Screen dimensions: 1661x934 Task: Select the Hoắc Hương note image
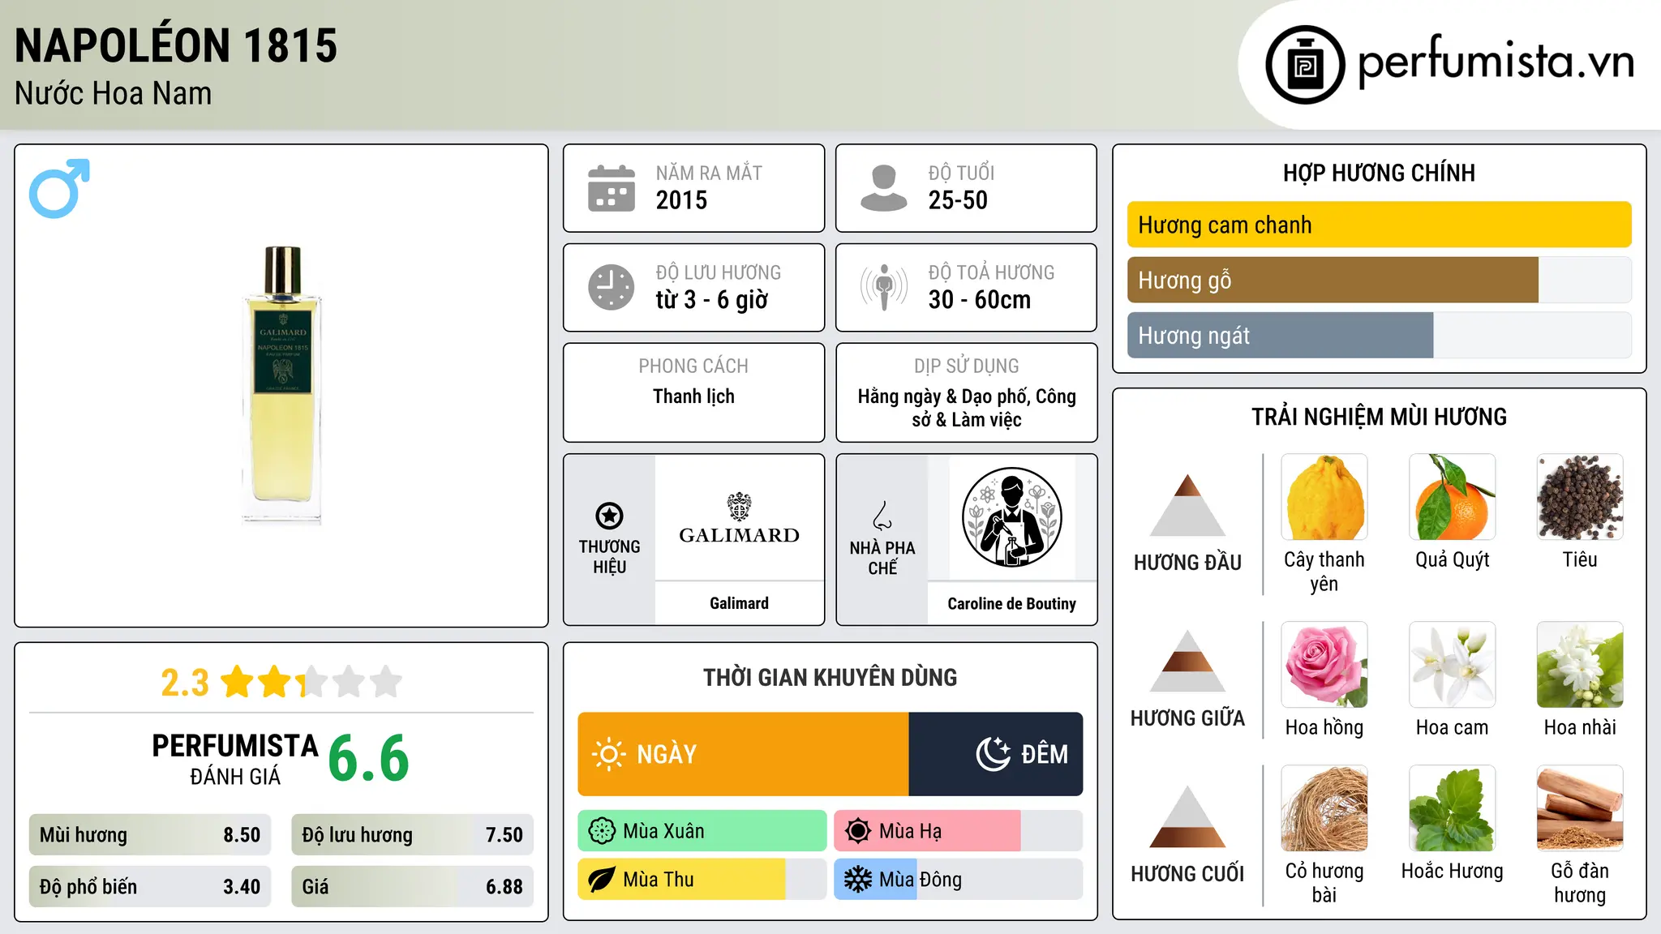[x=1453, y=808]
